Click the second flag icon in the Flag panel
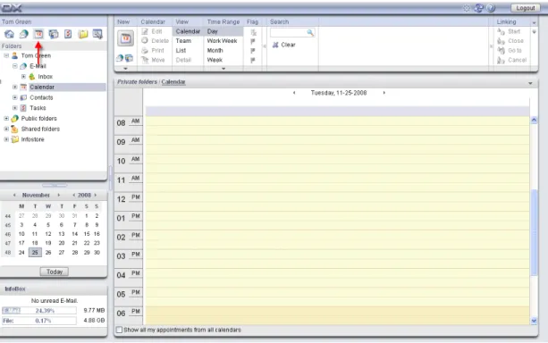This screenshot has width=548, height=343. (253, 41)
